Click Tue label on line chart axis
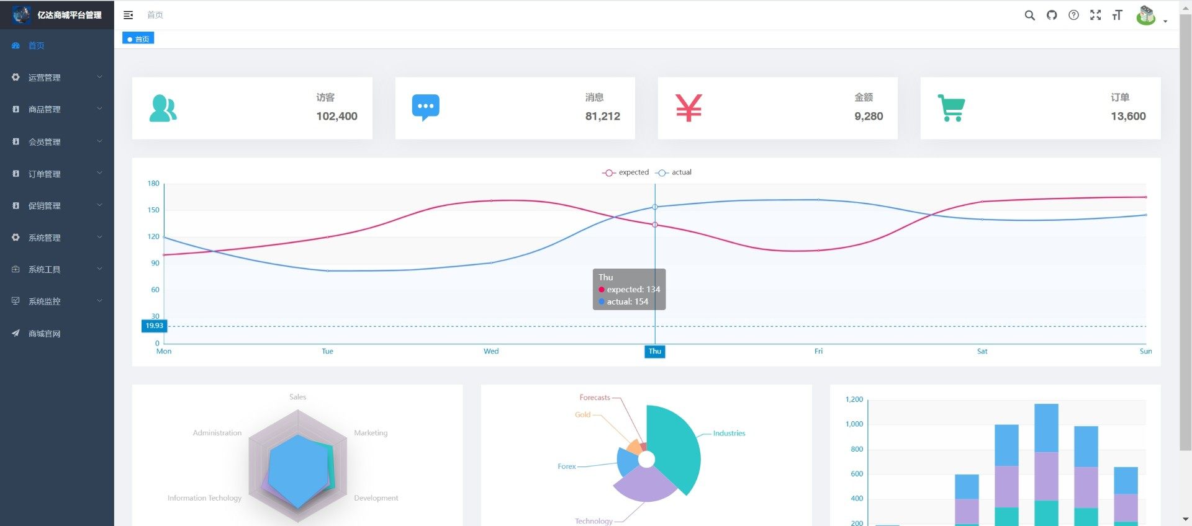 click(x=327, y=351)
